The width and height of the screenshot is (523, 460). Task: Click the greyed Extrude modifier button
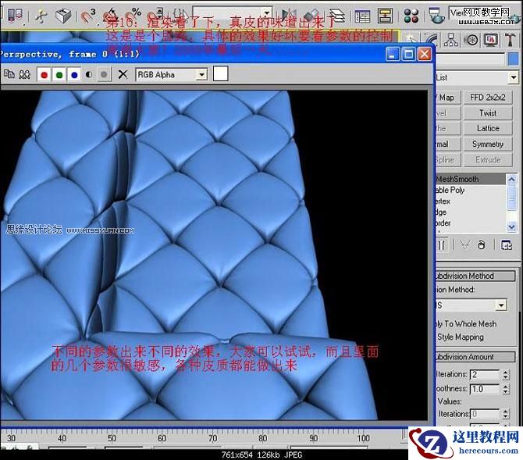point(488,159)
